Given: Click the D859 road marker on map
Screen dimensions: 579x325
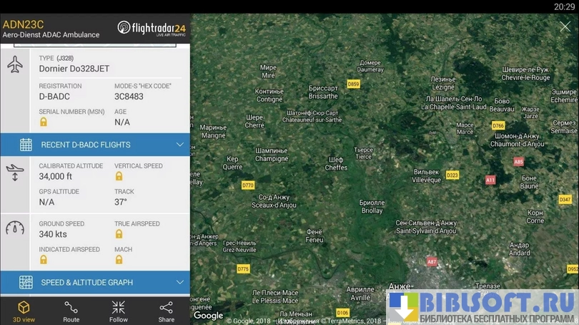Looking at the screenshot, I should 353,84.
